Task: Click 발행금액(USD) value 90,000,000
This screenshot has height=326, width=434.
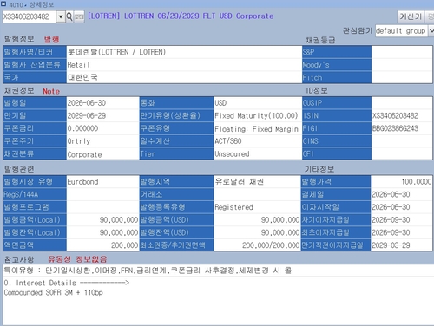Action: pyautogui.click(x=280, y=220)
